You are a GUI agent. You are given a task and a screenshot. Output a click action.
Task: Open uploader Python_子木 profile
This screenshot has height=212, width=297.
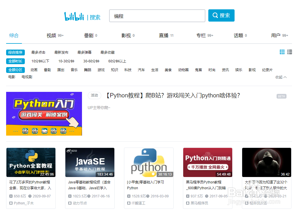coord(24,203)
